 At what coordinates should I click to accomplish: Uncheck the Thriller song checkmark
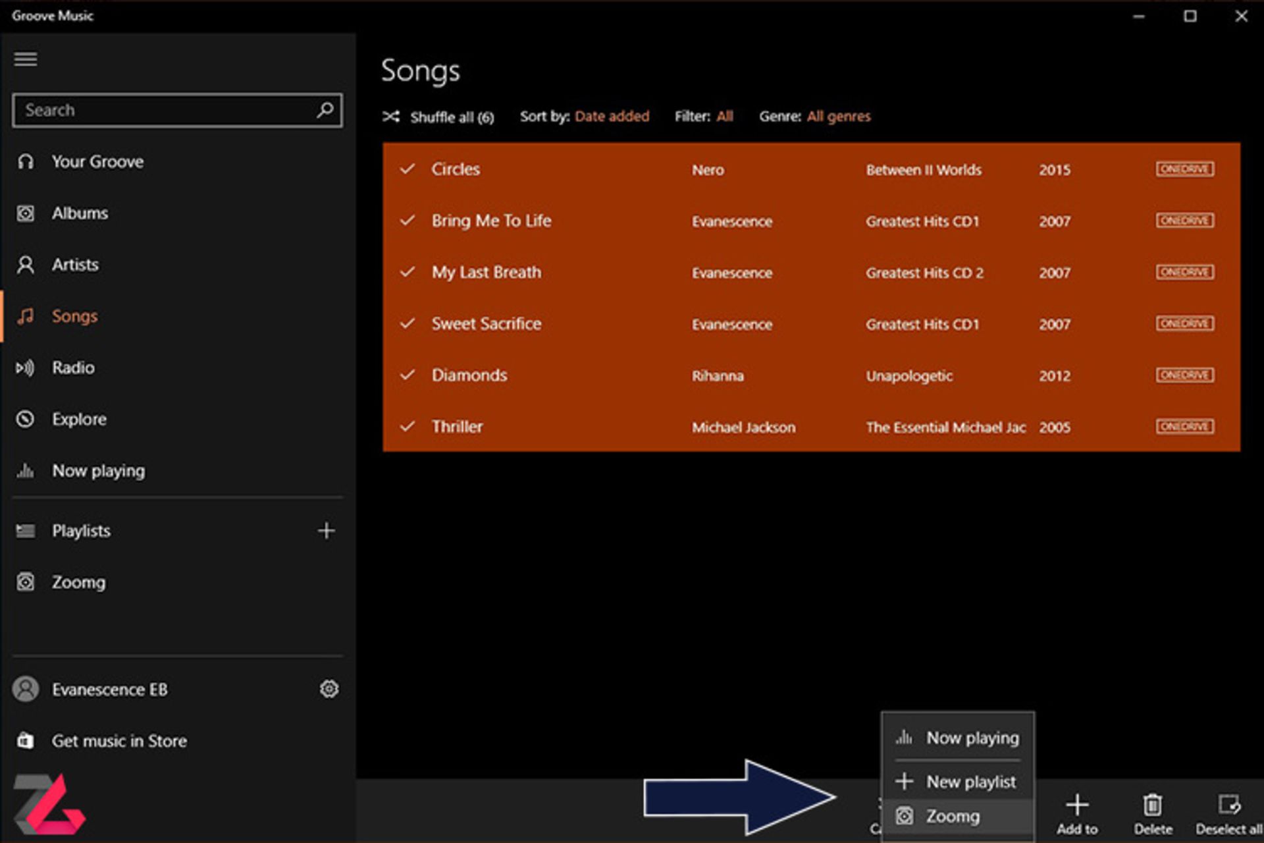click(408, 427)
